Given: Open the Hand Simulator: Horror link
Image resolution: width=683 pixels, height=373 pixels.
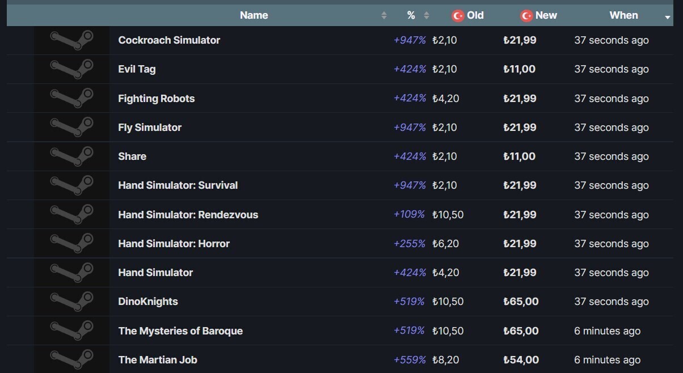Looking at the screenshot, I should tap(174, 244).
